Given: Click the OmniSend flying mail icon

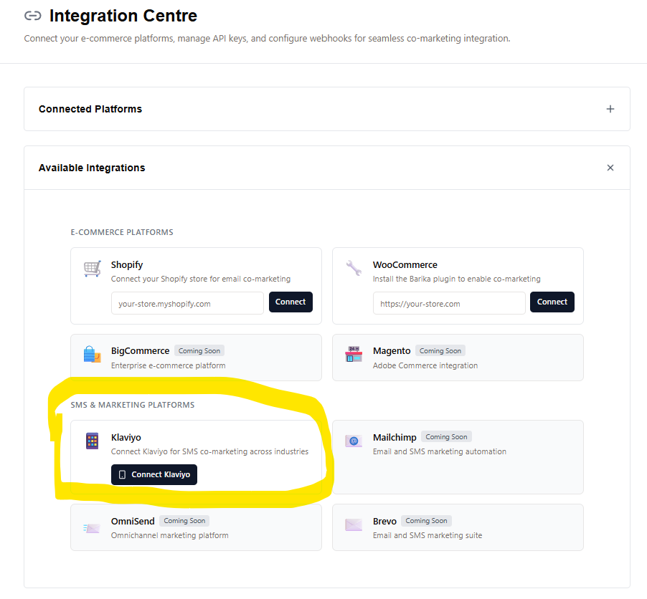Looking at the screenshot, I should pyautogui.click(x=93, y=528).
